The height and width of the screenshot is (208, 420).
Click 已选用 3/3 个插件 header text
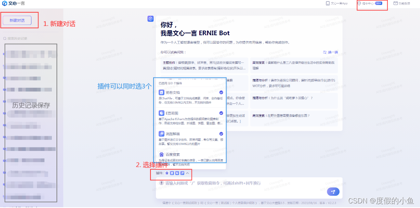tap(170, 83)
